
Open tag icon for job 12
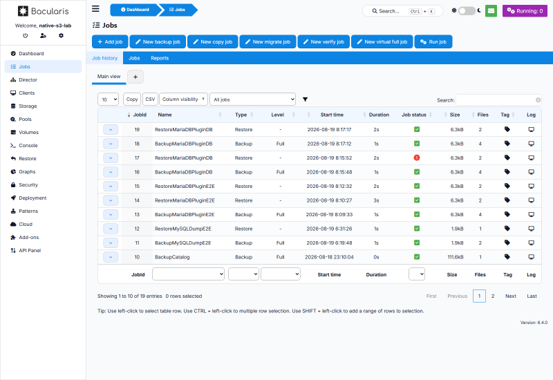point(507,229)
